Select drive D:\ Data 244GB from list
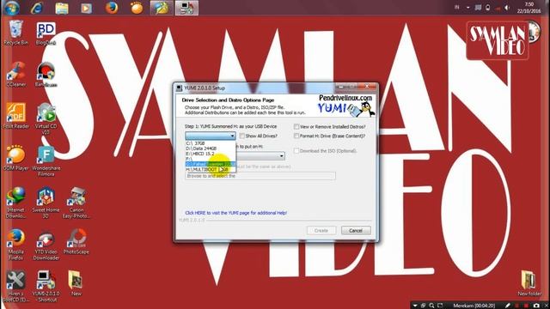550x309 pixels. pyautogui.click(x=211, y=148)
